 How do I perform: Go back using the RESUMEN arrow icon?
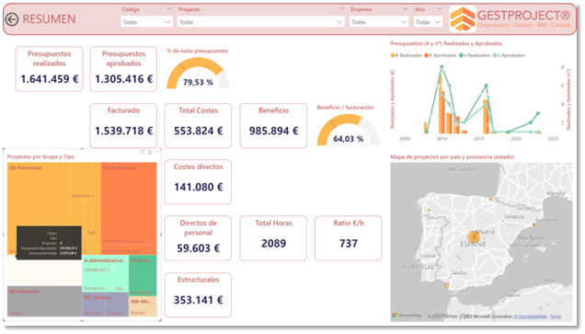pyautogui.click(x=12, y=19)
